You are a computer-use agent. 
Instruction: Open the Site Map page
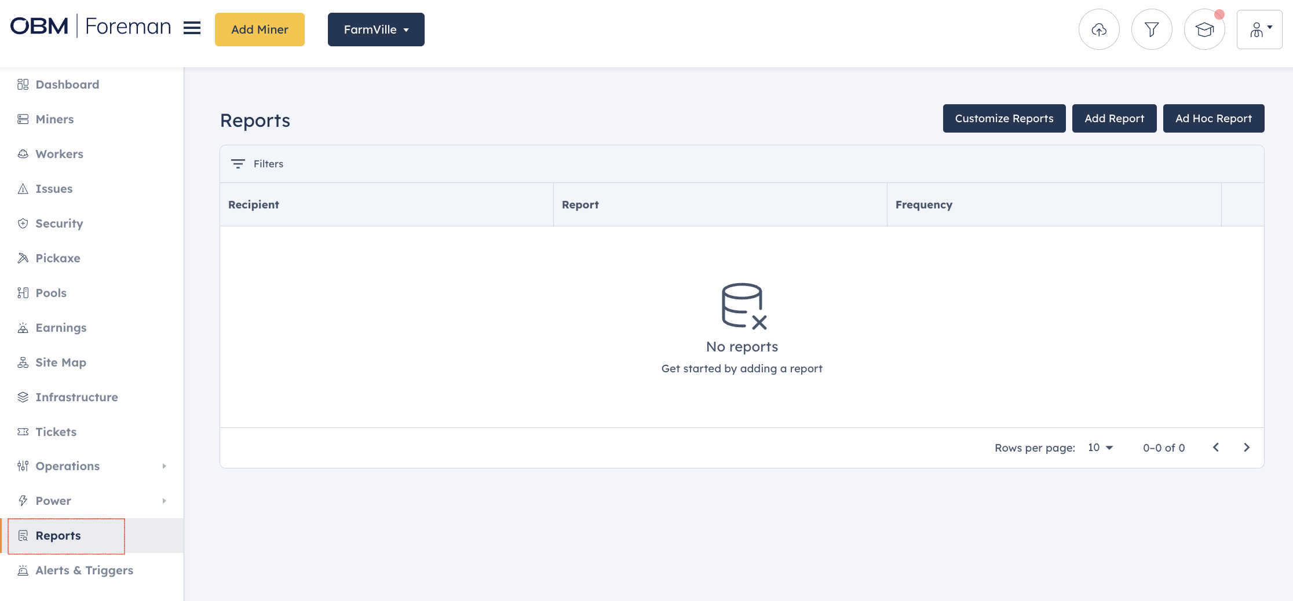(61, 362)
